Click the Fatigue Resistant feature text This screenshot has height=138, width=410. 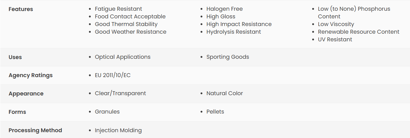pos(118,9)
